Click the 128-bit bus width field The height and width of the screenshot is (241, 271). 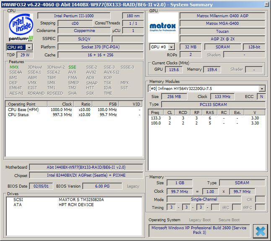(x=254, y=47)
